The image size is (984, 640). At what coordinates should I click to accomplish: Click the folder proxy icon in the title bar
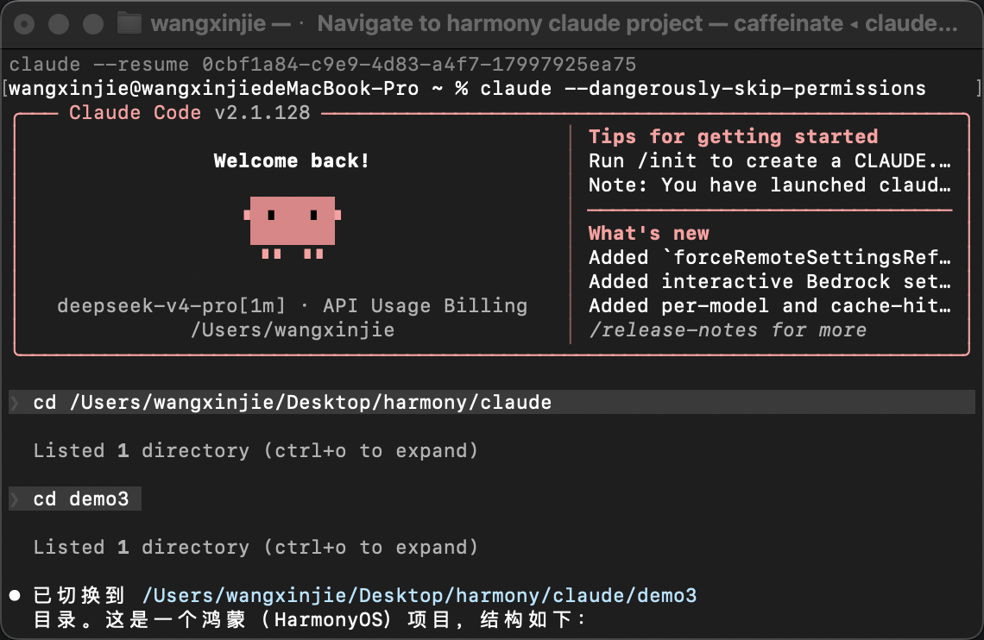click(x=129, y=24)
